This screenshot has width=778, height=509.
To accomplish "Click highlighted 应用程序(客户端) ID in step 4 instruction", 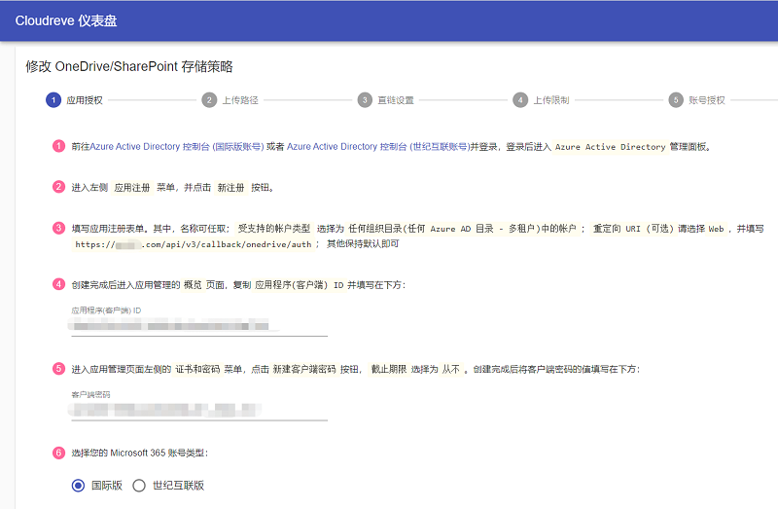I will tap(300, 285).
